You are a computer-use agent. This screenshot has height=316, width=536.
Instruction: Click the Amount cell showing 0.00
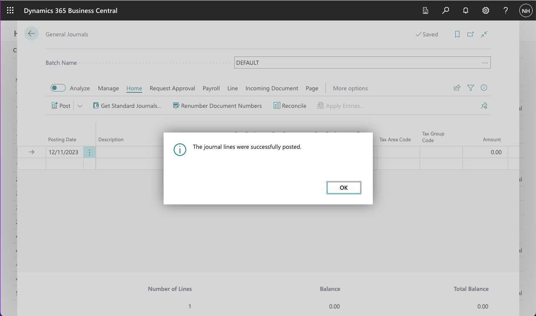(x=485, y=152)
